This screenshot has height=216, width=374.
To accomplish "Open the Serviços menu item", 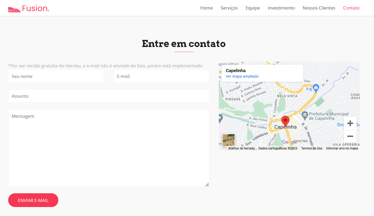I will point(229,8).
